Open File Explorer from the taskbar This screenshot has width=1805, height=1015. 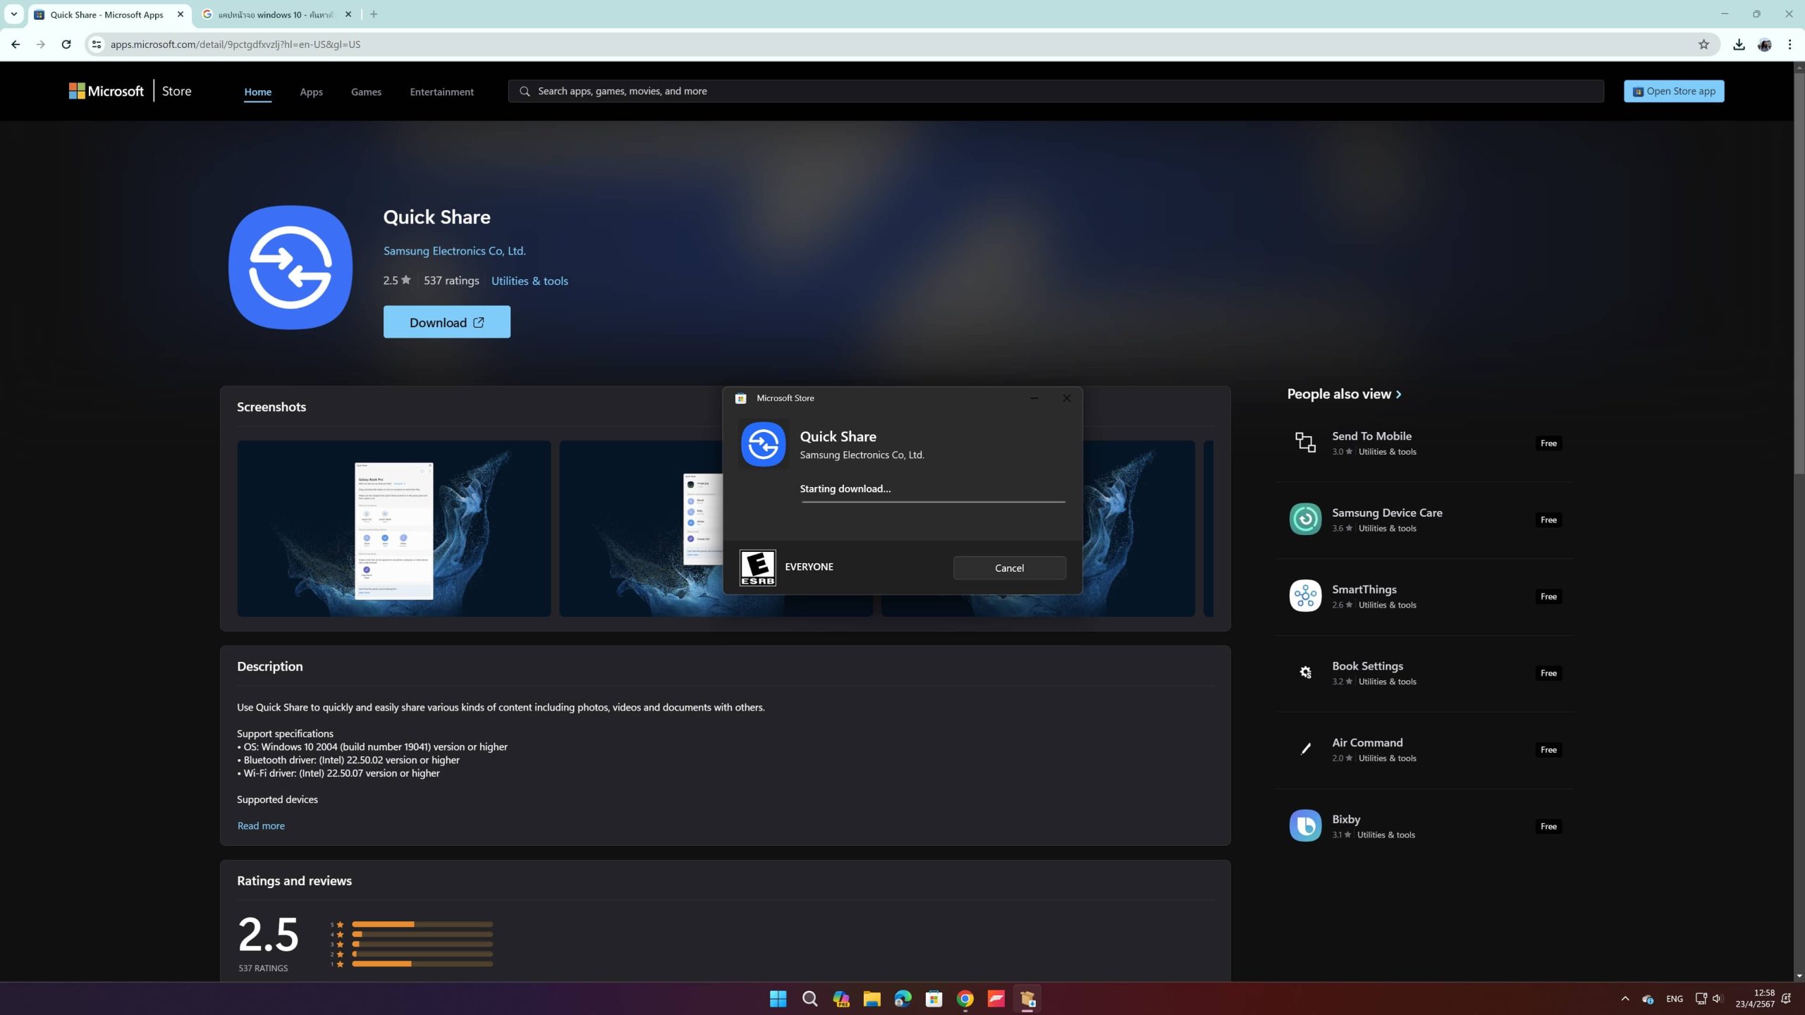pyautogui.click(x=871, y=999)
